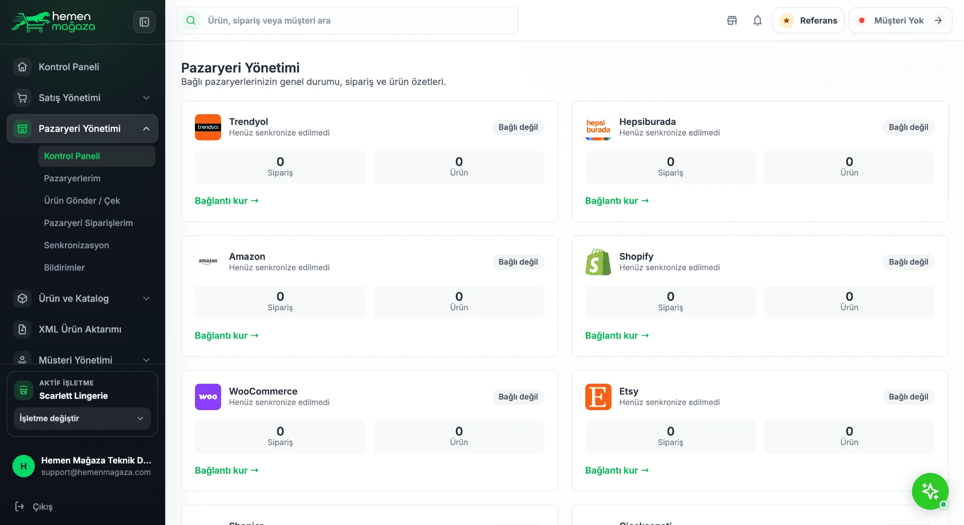This screenshot has height=525, width=964.
Task: Click Bağlantı kur for Trendyol
Action: click(x=227, y=201)
